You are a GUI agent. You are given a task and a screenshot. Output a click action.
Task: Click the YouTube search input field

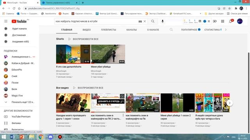(96, 21)
